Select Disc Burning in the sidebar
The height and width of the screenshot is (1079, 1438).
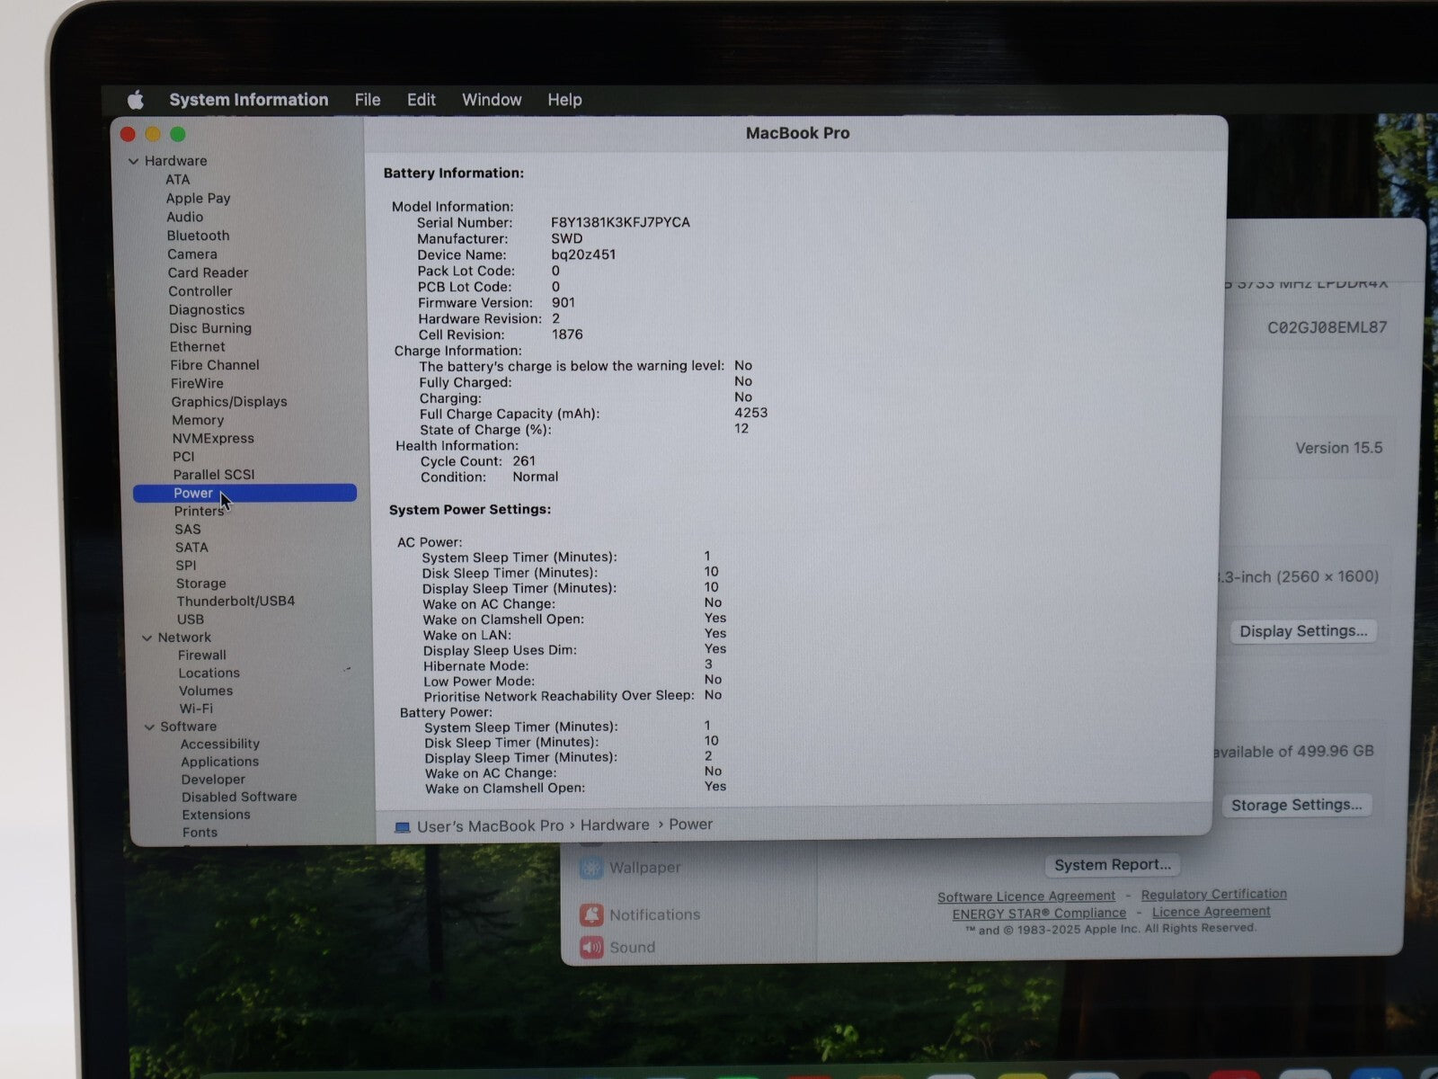[x=210, y=328]
